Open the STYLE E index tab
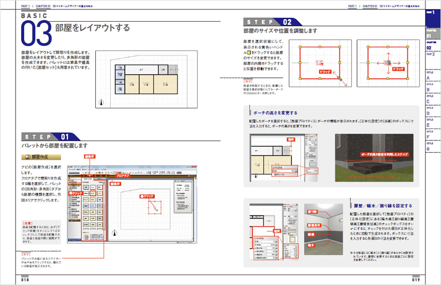 [x=433, y=123]
